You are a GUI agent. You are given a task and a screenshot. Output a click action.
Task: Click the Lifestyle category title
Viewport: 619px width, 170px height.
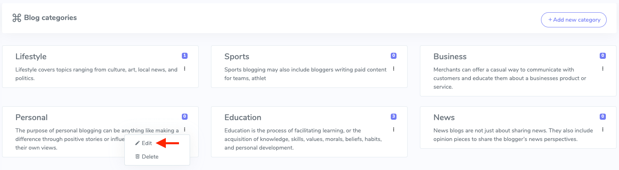[31, 56]
